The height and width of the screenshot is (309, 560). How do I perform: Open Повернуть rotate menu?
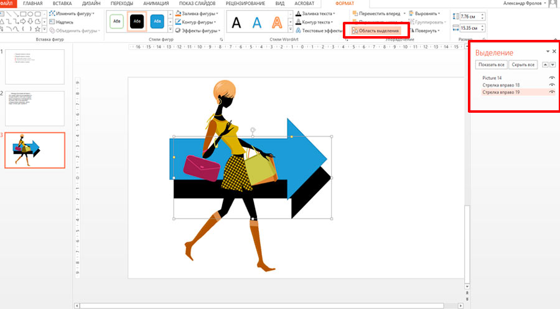click(x=424, y=31)
